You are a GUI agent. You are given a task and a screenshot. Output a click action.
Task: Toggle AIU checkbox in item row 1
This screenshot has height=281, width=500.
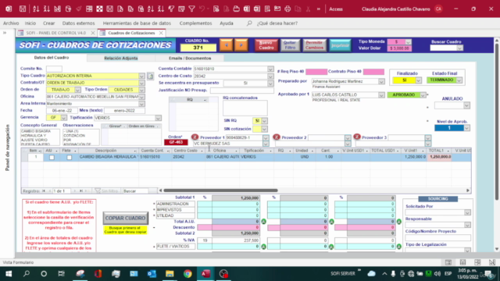click(52, 158)
